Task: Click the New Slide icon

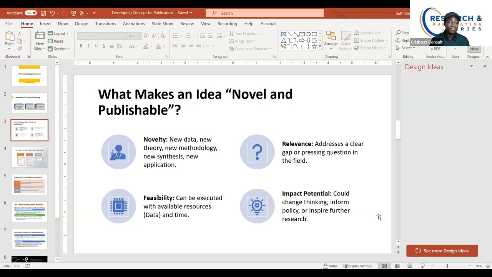Action: pyautogui.click(x=40, y=36)
